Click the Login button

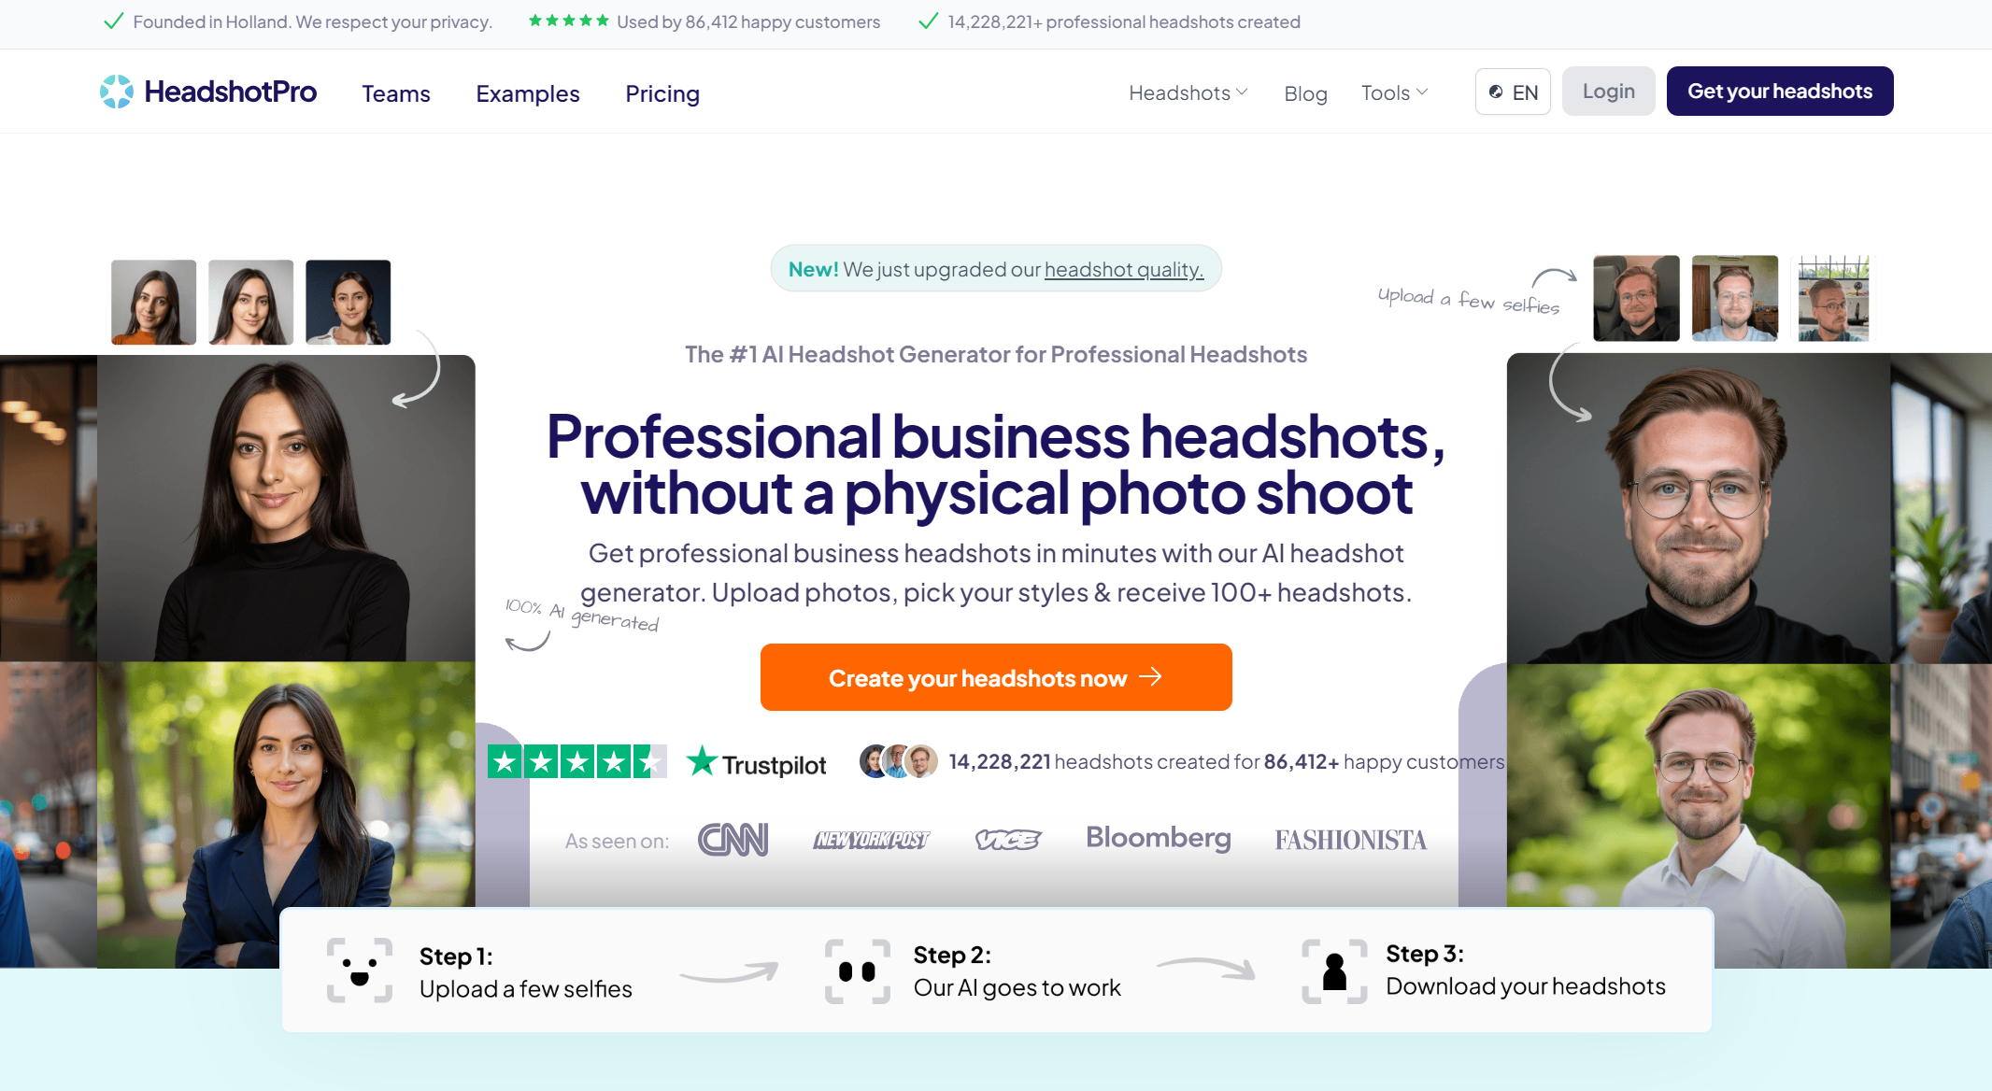[x=1608, y=91]
